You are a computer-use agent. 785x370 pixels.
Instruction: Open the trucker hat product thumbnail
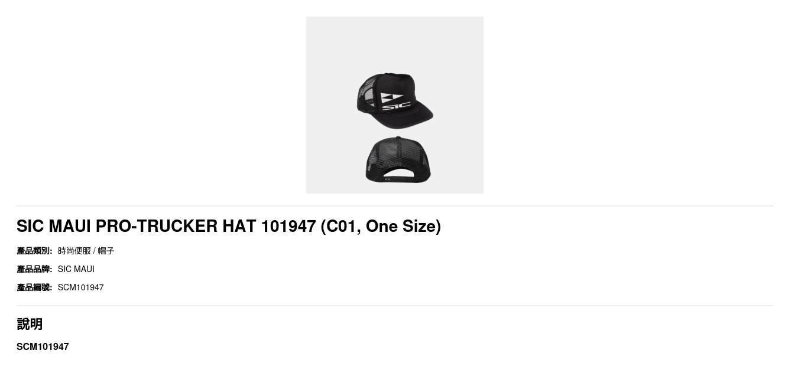(394, 105)
